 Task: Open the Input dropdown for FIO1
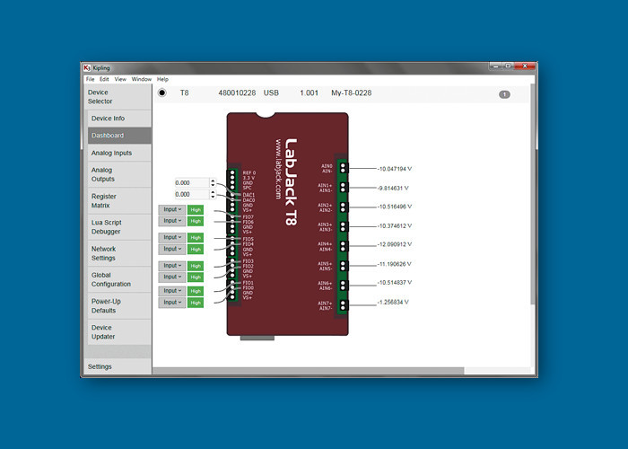pos(172,291)
